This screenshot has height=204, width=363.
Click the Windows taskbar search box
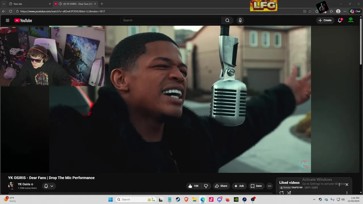[136, 199]
